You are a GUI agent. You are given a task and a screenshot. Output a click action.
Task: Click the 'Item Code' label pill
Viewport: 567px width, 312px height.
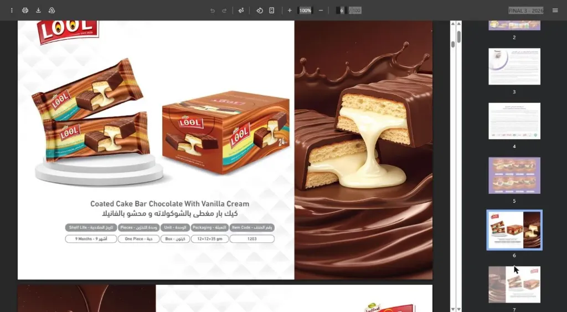(252, 228)
